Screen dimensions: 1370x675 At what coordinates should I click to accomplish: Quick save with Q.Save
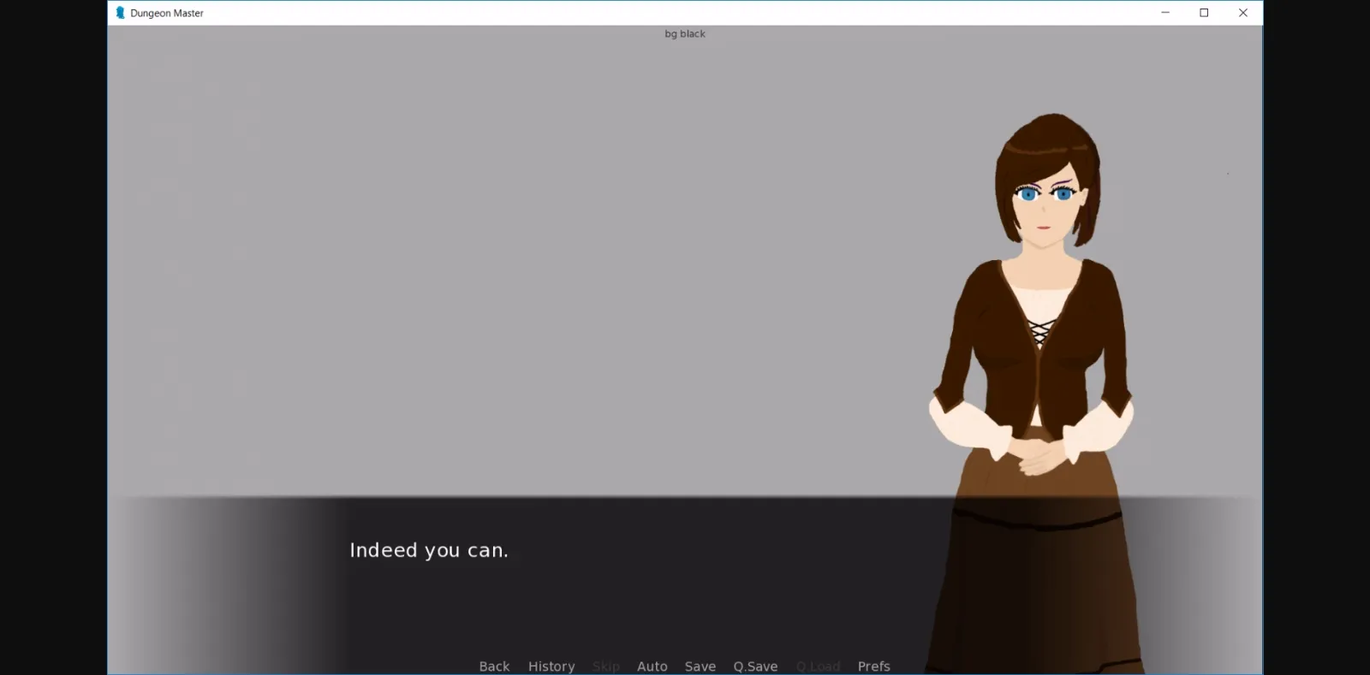point(755,666)
